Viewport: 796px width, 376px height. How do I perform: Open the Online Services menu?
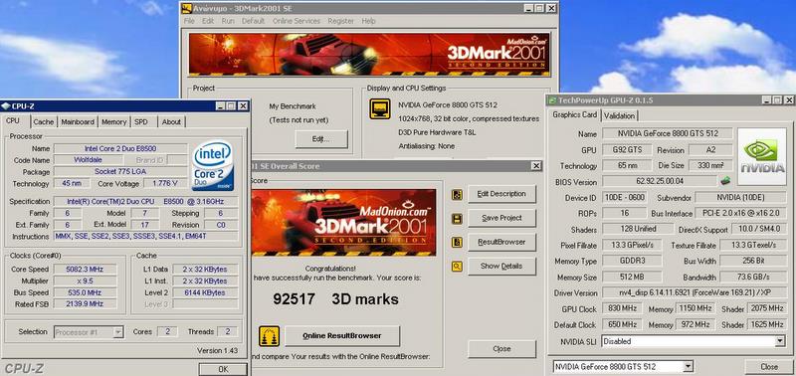coord(297,21)
